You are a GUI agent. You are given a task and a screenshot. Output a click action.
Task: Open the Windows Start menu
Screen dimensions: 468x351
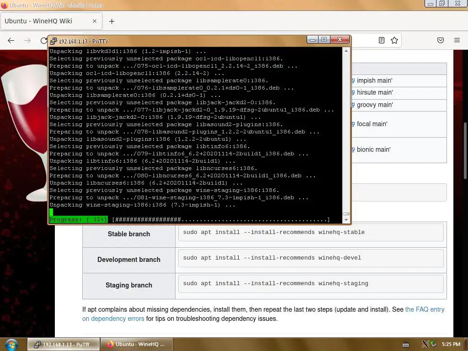(11, 345)
